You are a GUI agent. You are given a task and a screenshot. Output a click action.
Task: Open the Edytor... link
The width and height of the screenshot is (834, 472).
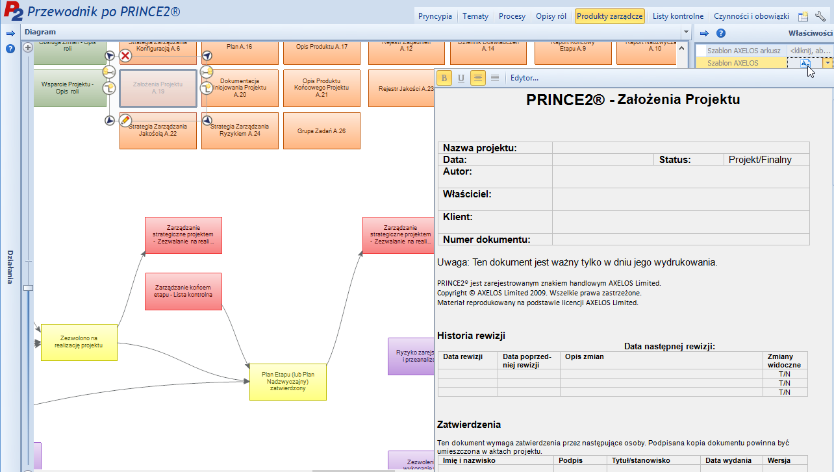[x=524, y=79]
